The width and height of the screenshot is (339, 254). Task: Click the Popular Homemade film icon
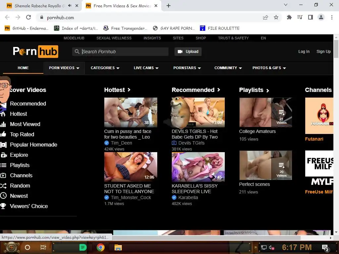pyautogui.click(x=3, y=145)
